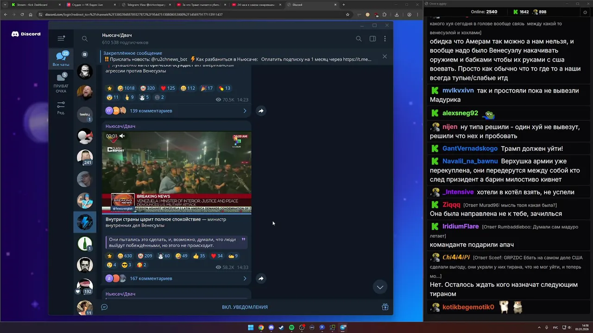Open the channel three-dot options menu
This screenshot has width=593, height=333.
(385, 39)
